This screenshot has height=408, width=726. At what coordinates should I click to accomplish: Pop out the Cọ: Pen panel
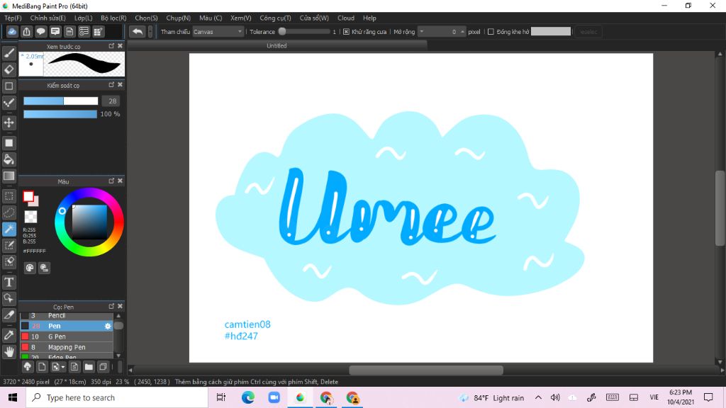click(x=111, y=306)
